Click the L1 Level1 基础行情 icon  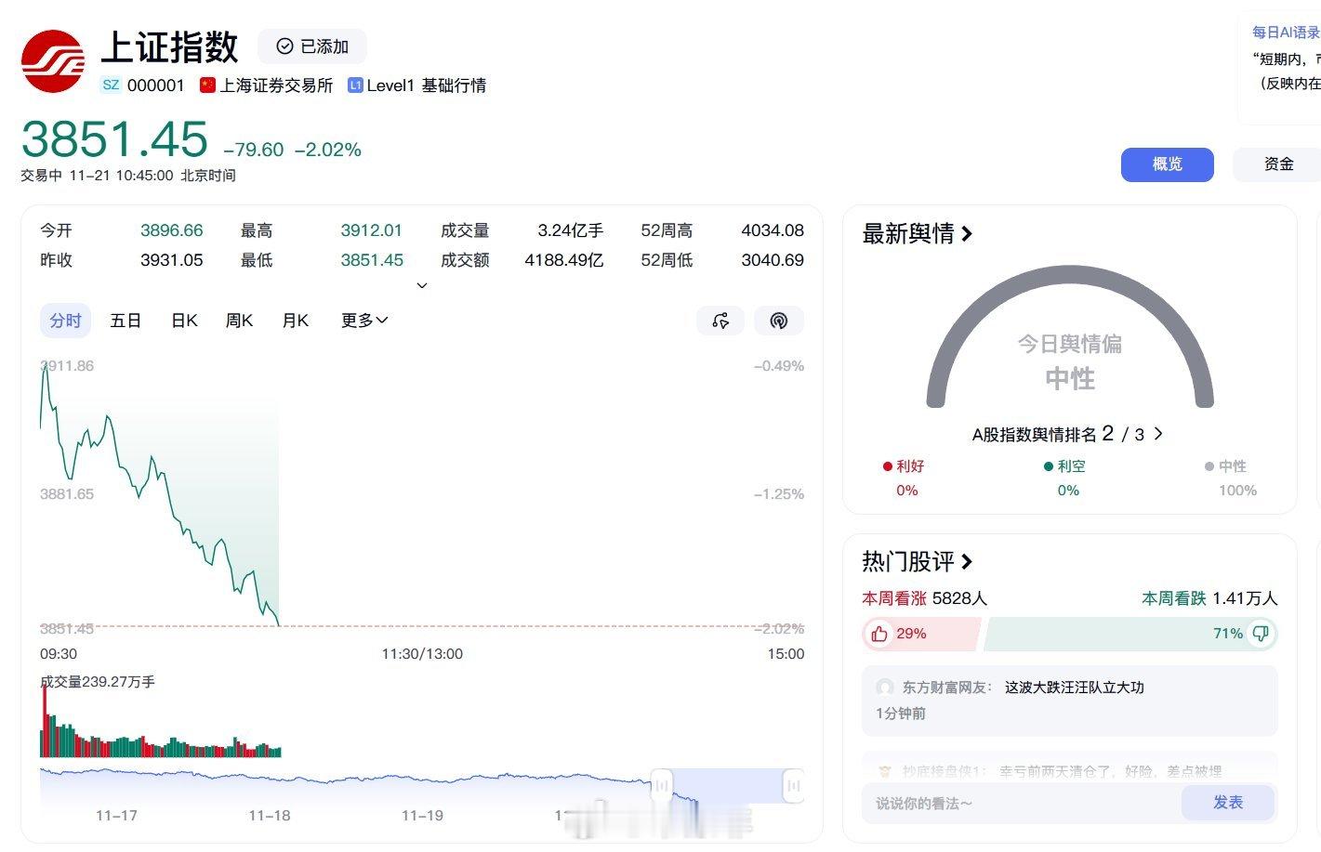click(x=354, y=85)
